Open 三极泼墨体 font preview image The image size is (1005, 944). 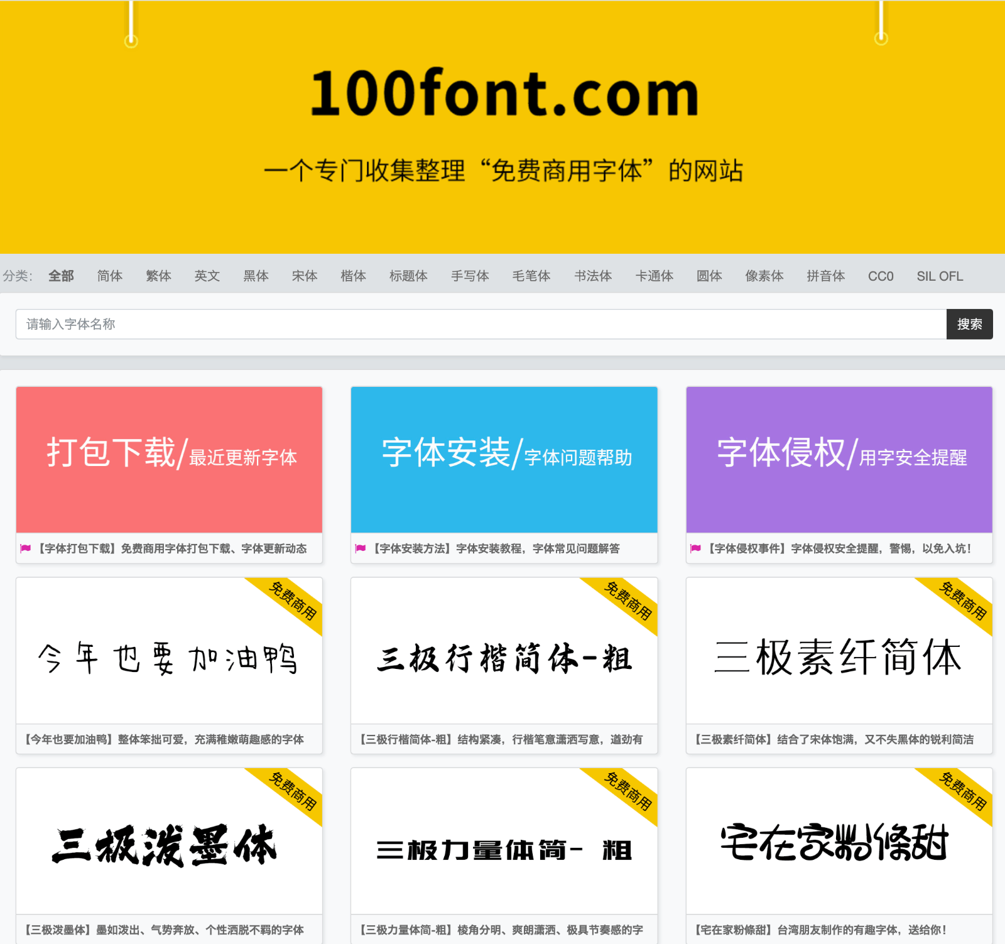click(x=169, y=841)
